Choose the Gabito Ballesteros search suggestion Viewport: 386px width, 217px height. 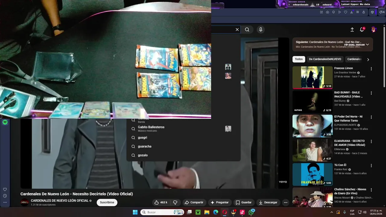tap(183, 129)
